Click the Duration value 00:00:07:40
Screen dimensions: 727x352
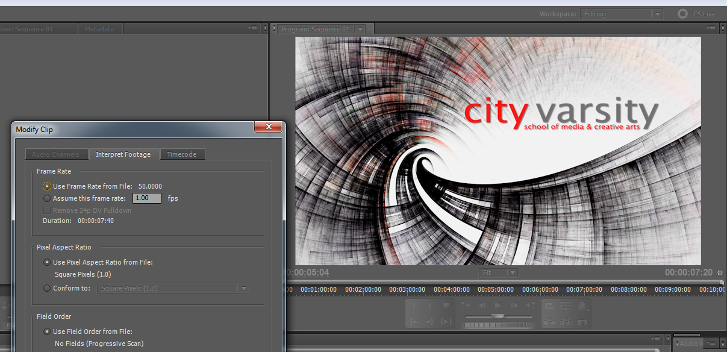pyautogui.click(x=96, y=221)
